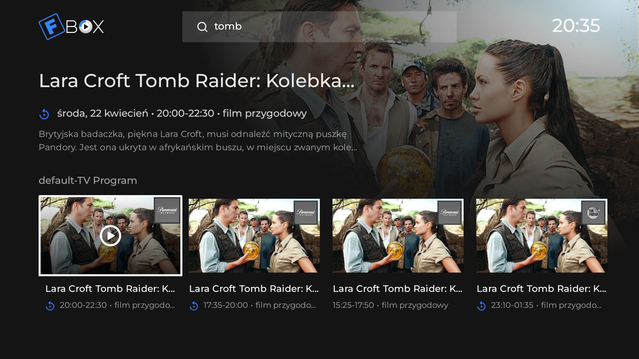Click Paramount Network logo on 15:25-17:50 card

[450, 212]
